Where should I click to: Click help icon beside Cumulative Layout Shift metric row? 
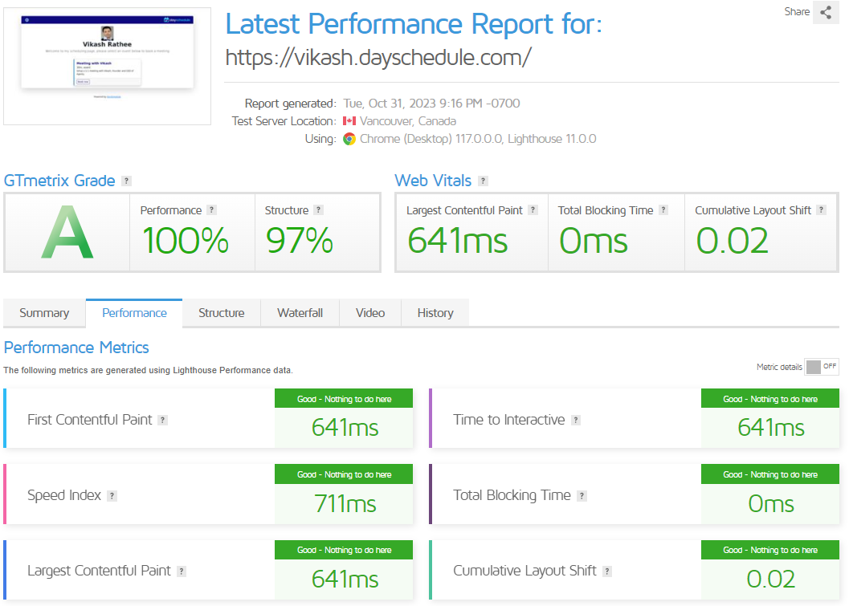tap(607, 571)
